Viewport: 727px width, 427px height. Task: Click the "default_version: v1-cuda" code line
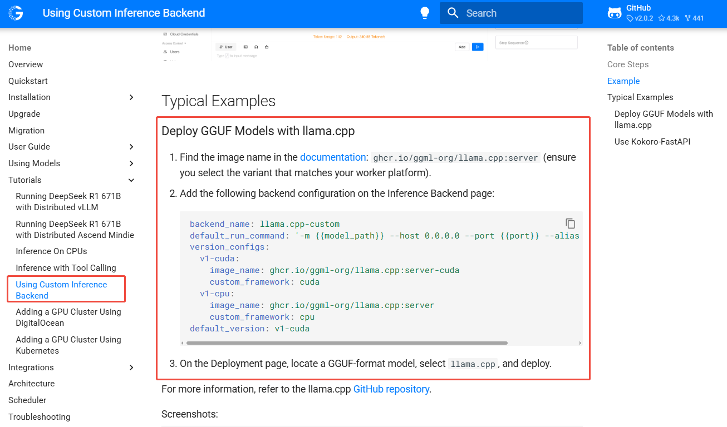pos(249,329)
